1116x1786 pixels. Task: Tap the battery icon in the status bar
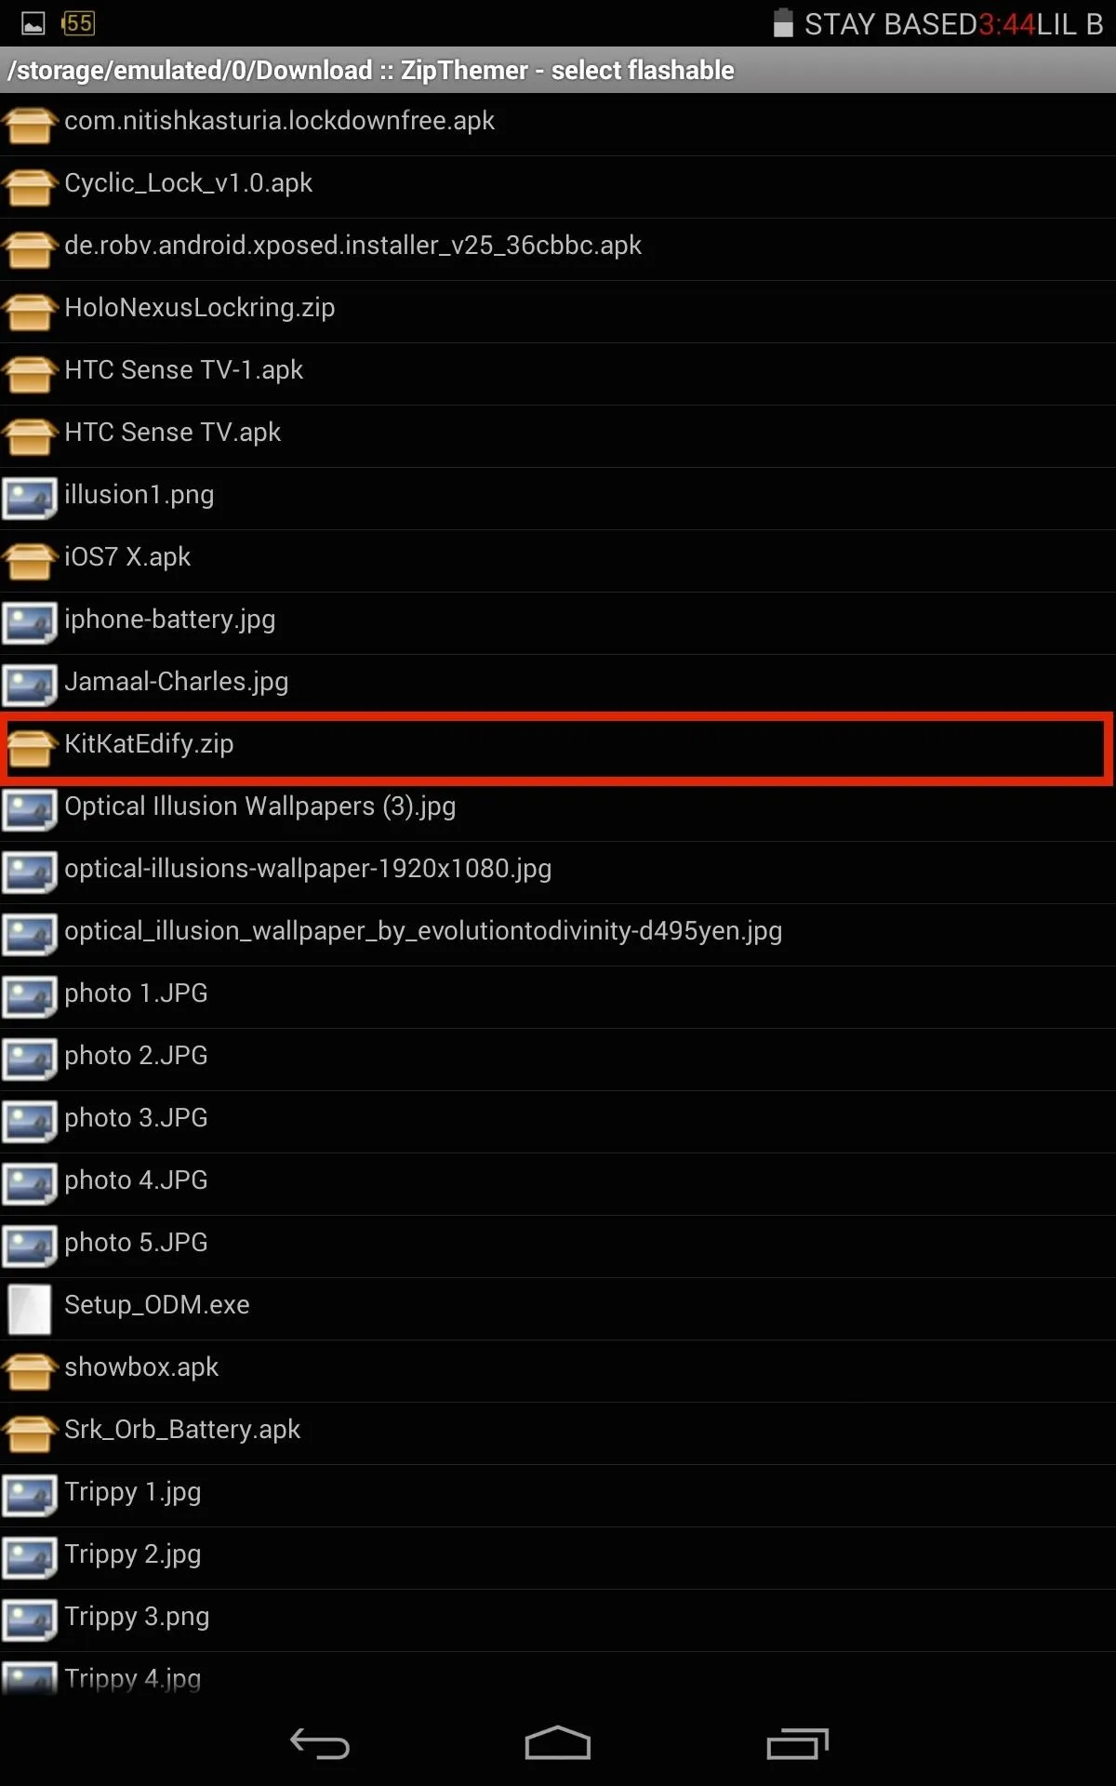(783, 23)
